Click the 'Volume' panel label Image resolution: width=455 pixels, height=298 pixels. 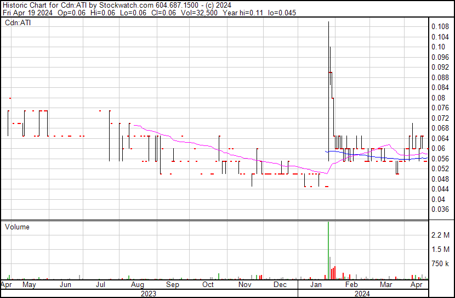(x=17, y=227)
